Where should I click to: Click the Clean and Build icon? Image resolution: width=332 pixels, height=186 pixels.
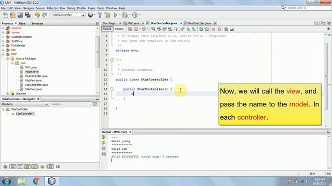coord(107,15)
